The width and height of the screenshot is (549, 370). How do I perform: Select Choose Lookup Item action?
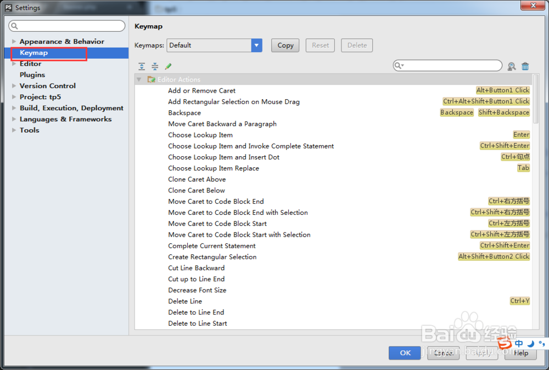click(x=200, y=135)
